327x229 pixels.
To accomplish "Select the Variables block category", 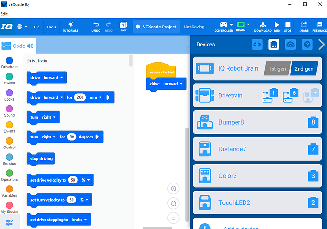I will tap(9, 191).
